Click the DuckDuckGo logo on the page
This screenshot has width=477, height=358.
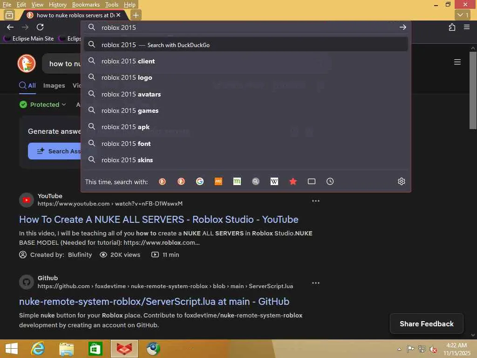coord(27,63)
